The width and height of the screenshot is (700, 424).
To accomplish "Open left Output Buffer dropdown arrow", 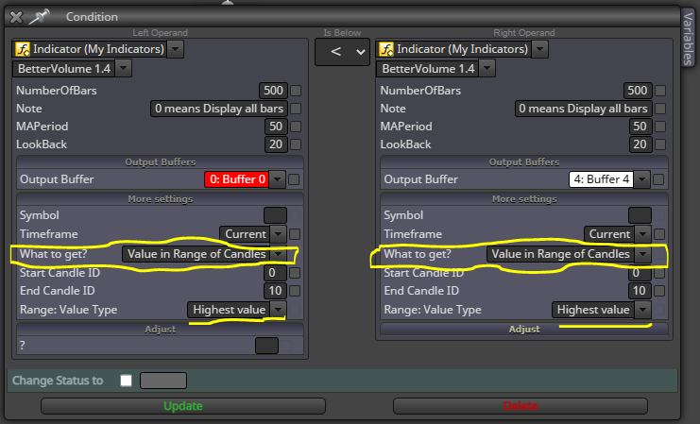I will tap(277, 179).
